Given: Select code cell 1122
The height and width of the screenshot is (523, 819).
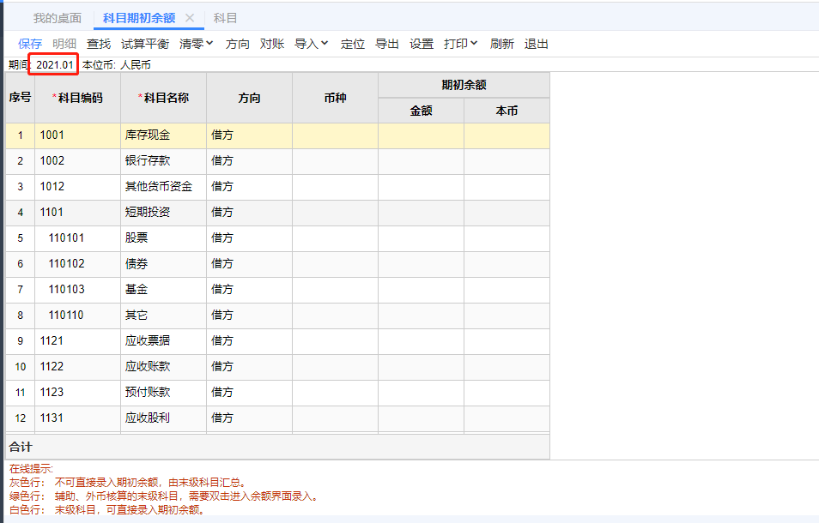Looking at the screenshot, I should tap(78, 367).
